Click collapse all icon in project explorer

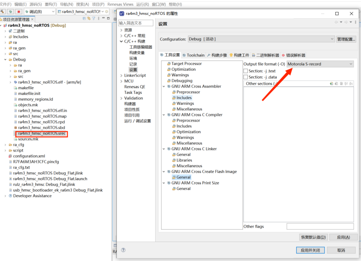(84, 19)
